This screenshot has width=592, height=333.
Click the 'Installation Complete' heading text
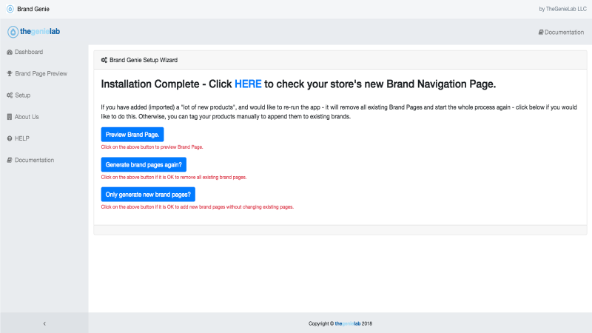pos(298,84)
